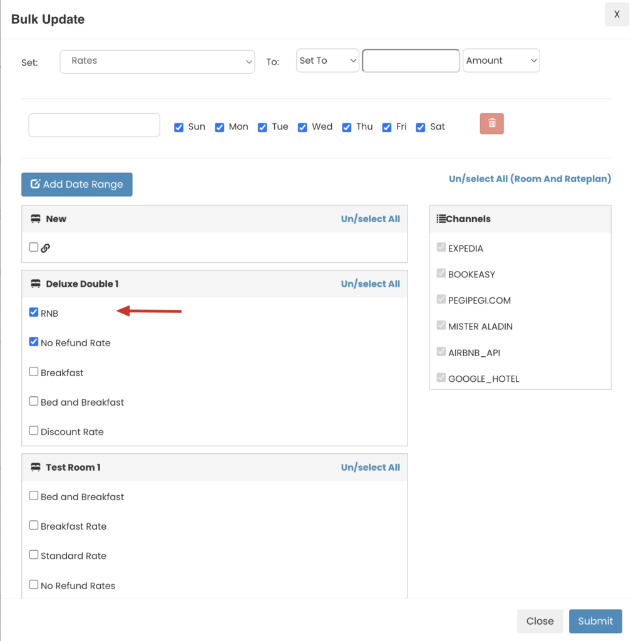Uncheck the Sun day checkbox
This screenshot has width=631, height=641.
point(178,127)
